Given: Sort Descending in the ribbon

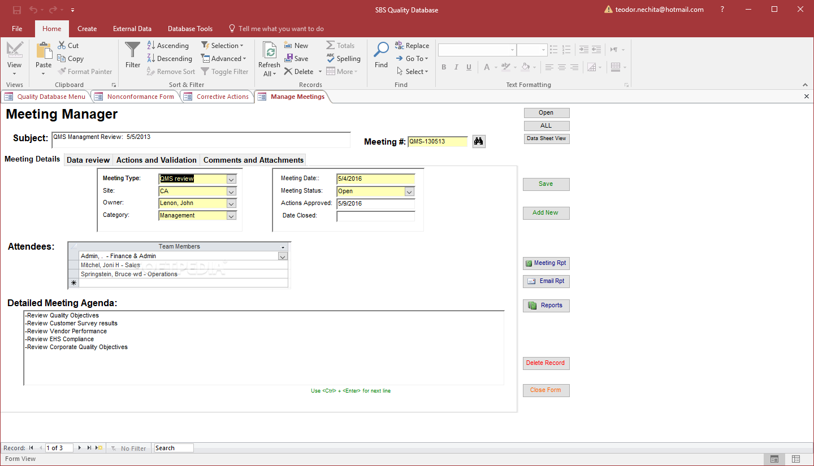Looking at the screenshot, I should (170, 59).
